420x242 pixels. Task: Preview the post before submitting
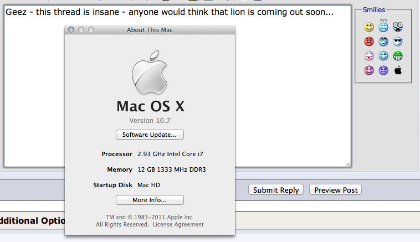point(336,190)
